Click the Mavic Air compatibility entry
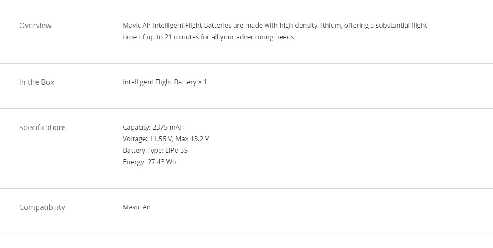 click(137, 207)
